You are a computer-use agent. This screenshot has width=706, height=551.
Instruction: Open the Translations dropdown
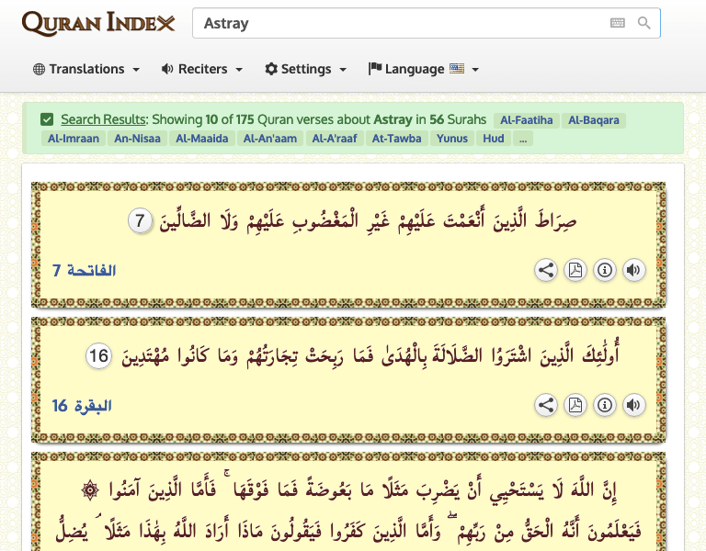(86, 69)
